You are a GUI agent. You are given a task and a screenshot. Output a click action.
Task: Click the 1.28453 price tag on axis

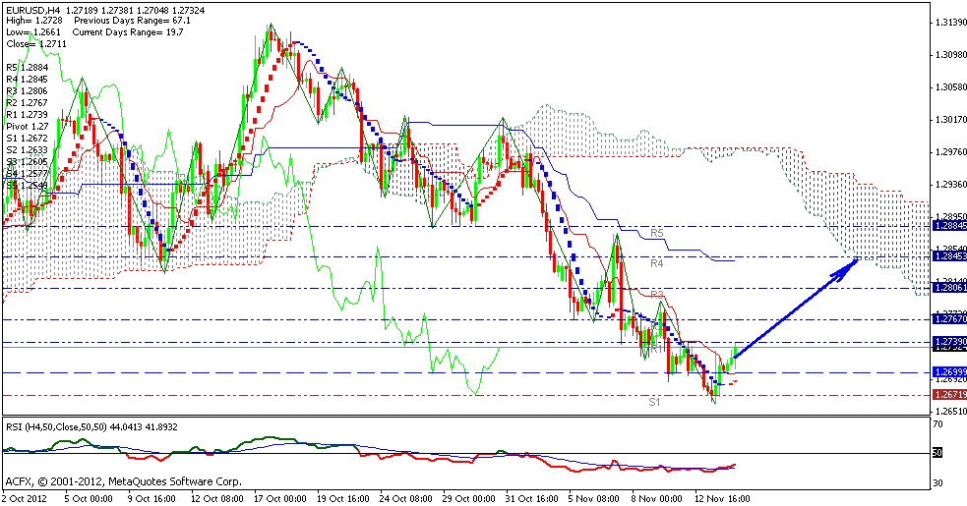(x=948, y=256)
